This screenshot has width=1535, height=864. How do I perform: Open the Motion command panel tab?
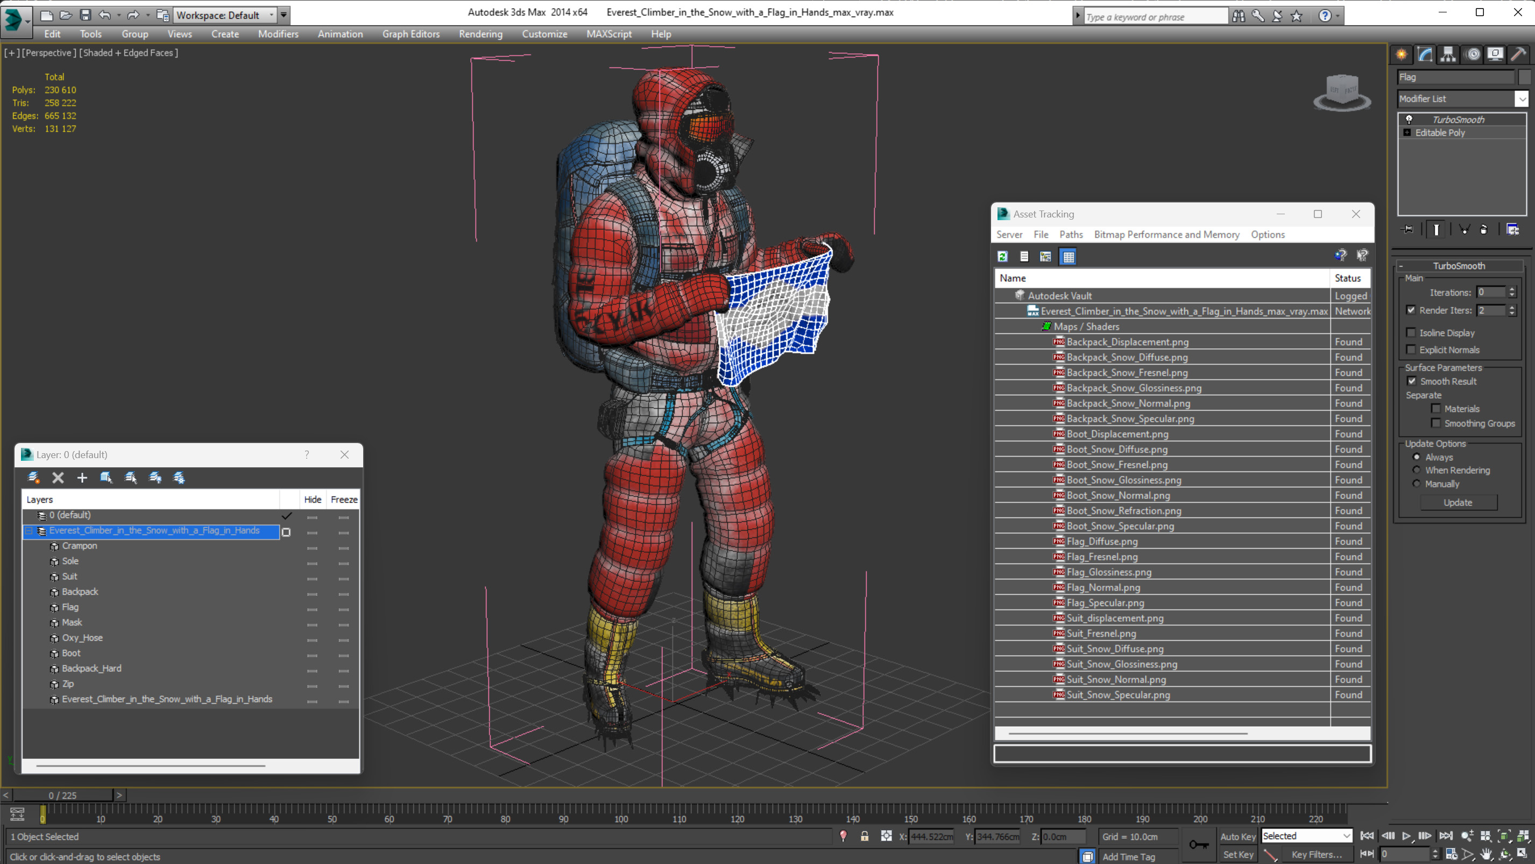[1473, 55]
